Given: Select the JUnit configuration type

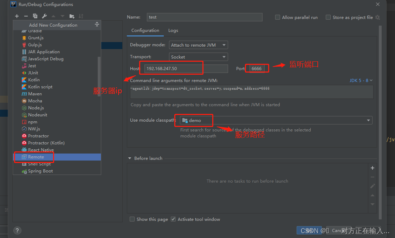Looking at the screenshot, I should [32, 73].
